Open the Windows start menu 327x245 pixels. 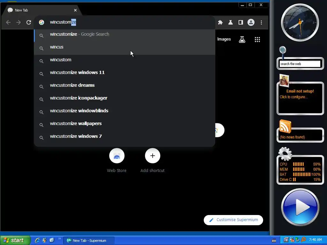15,241
